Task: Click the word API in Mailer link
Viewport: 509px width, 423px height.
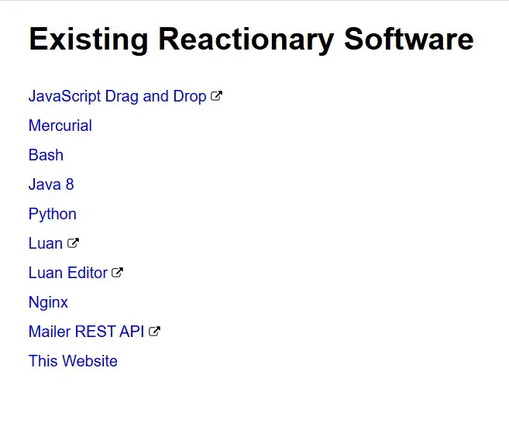Action: (x=132, y=332)
